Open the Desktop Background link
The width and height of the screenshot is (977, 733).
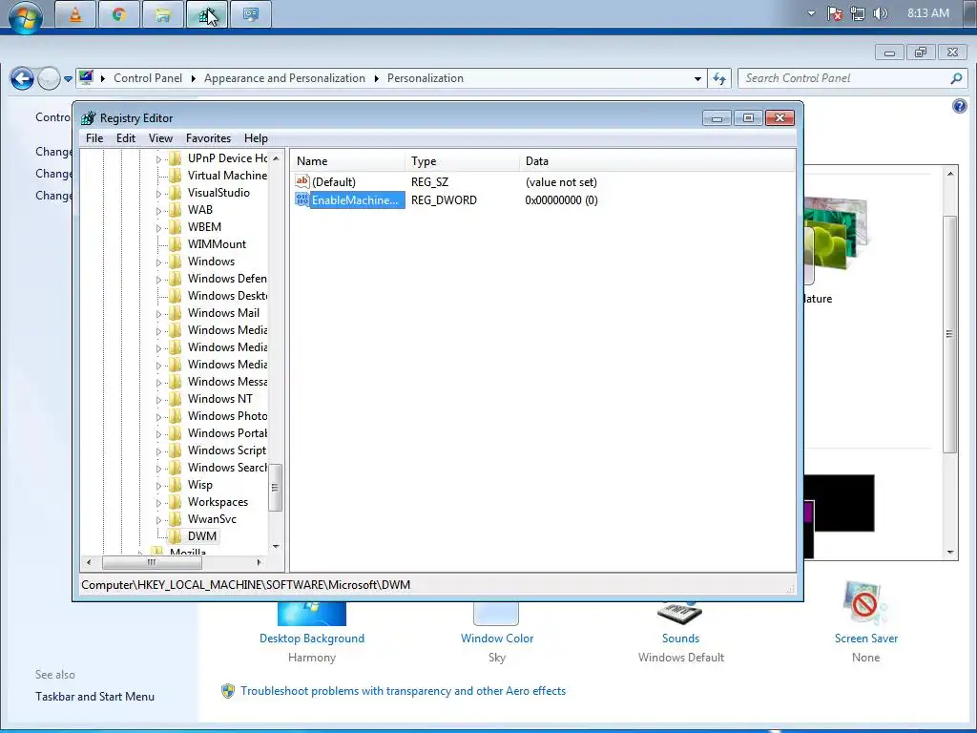point(312,639)
